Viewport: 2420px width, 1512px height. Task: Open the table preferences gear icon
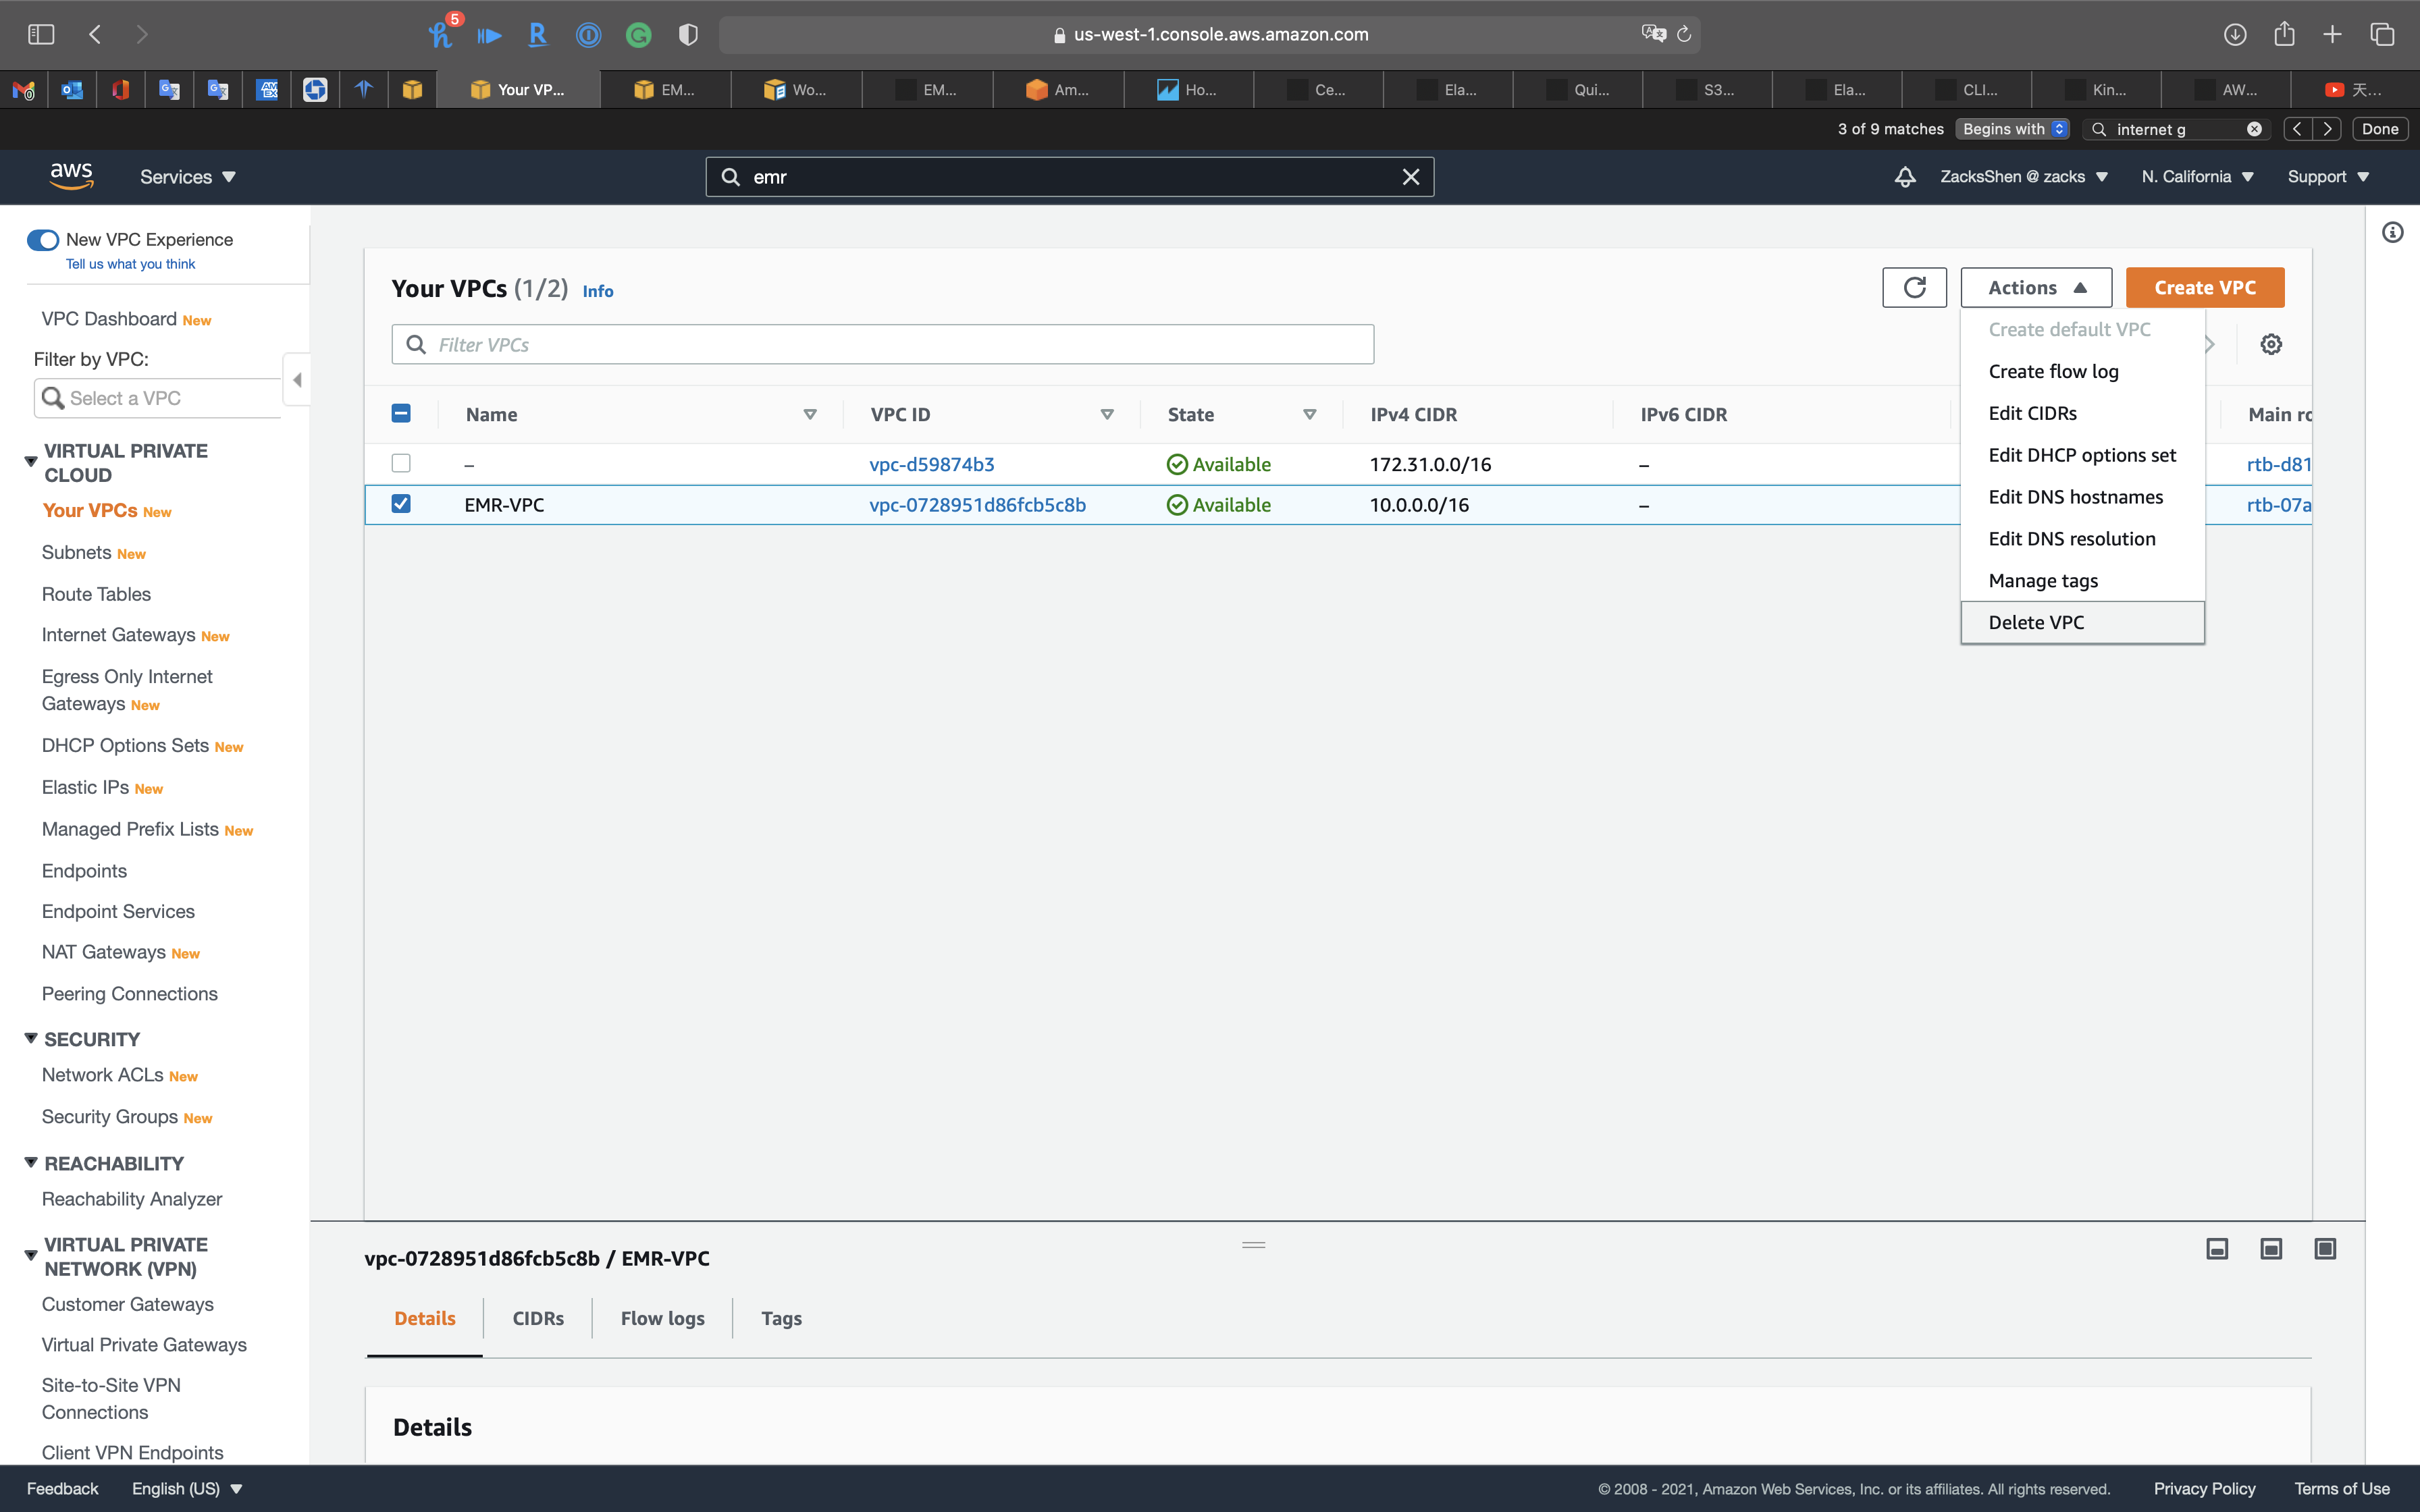pos(2270,345)
